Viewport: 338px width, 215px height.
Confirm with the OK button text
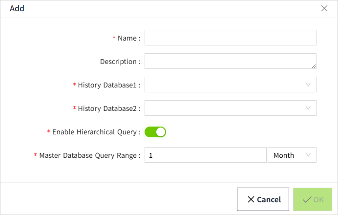click(x=318, y=199)
